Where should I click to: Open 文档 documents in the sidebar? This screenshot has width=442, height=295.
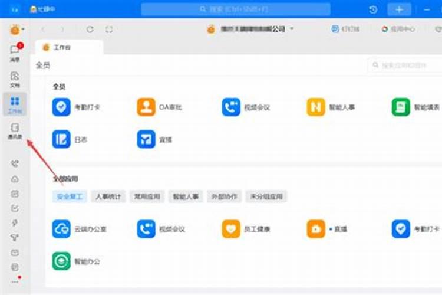pyautogui.click(x=15, y=79)
